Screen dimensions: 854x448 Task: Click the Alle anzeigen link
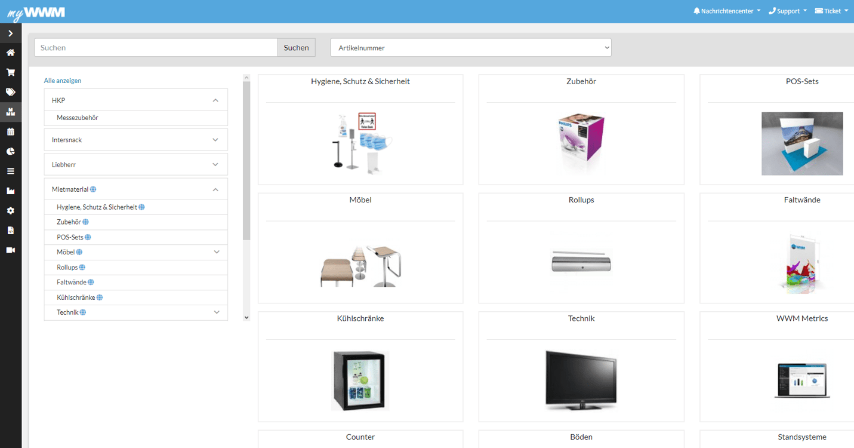(62, 80)
